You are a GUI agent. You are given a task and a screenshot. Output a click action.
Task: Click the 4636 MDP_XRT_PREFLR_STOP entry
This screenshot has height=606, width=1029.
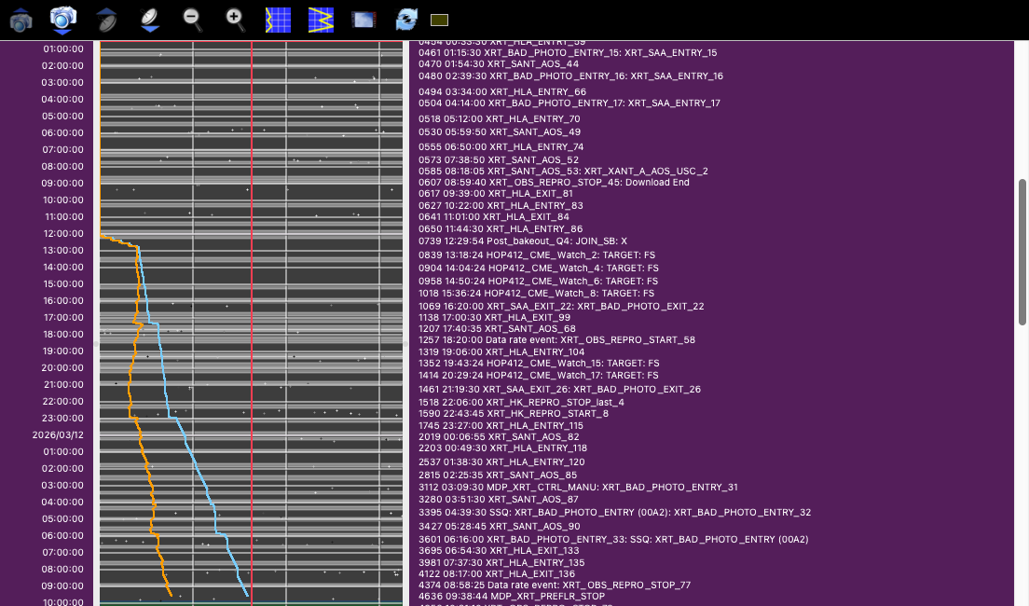511,596
